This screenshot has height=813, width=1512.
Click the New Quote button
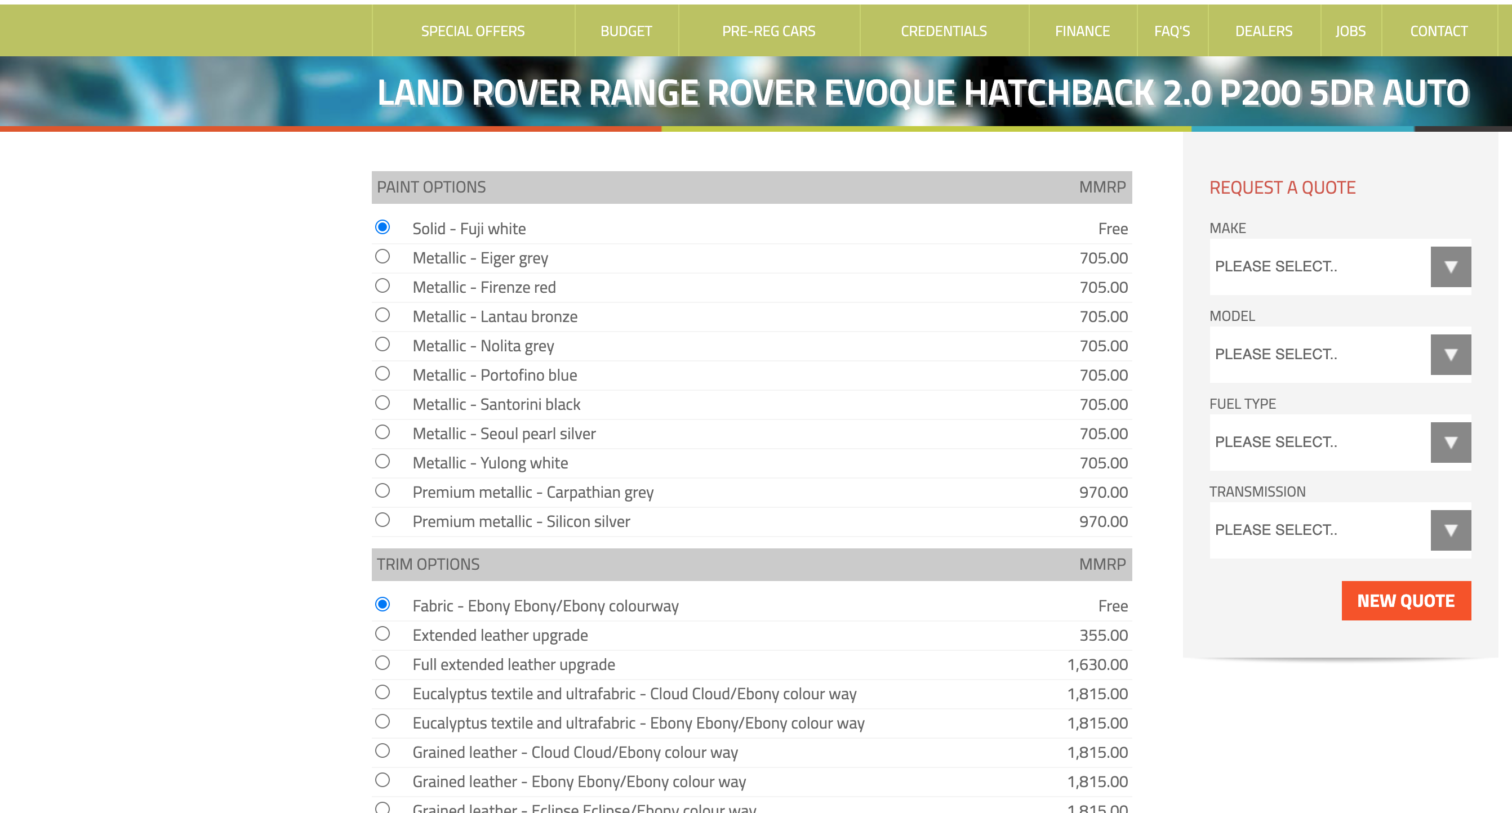pos(1406,601)
